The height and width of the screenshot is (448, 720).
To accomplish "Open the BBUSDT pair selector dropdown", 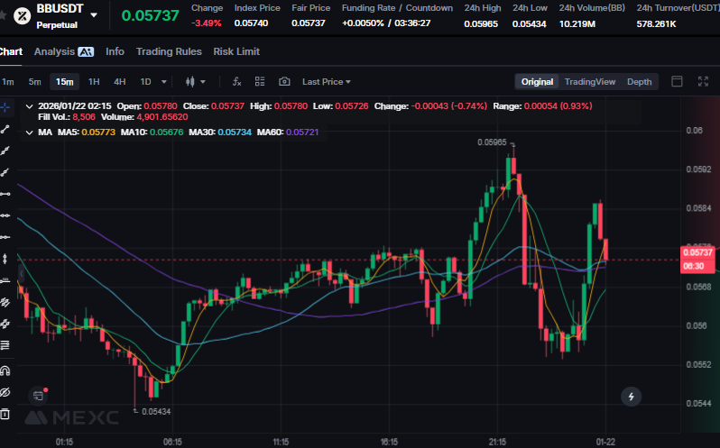I will pos(94,15).
